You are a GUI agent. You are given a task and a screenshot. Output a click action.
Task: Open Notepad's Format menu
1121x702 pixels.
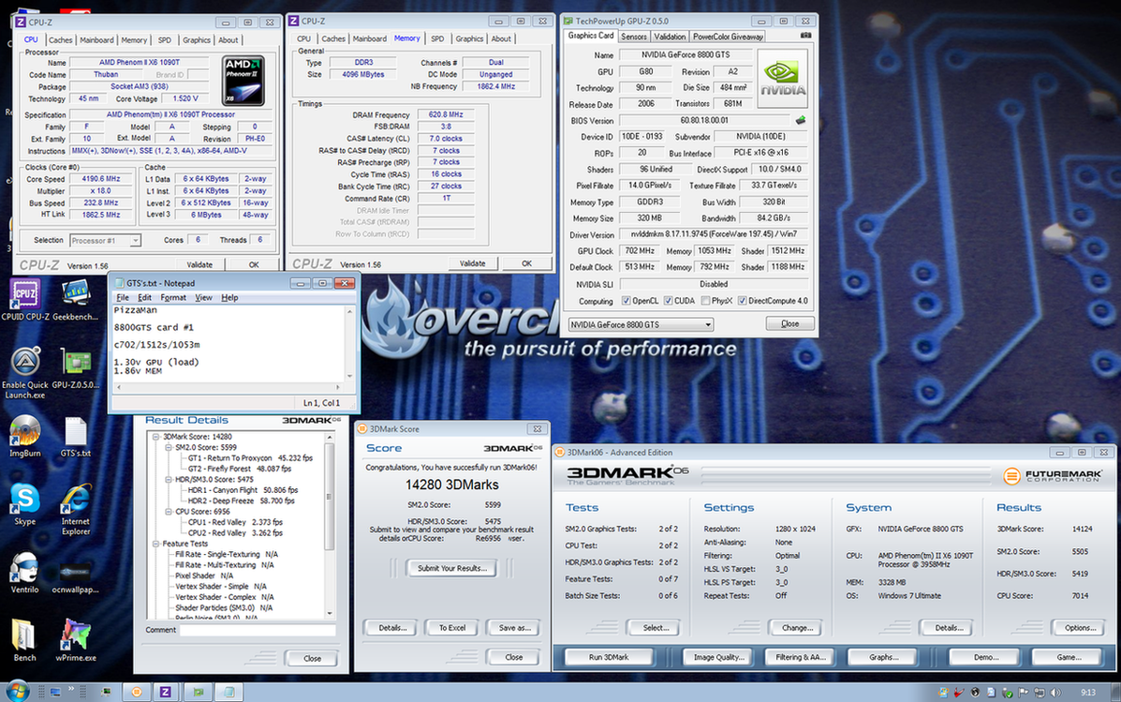tap(173, 298)
